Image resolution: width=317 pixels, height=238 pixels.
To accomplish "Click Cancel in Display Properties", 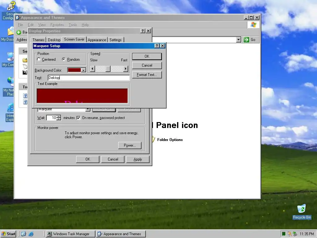I will [113, 159].
